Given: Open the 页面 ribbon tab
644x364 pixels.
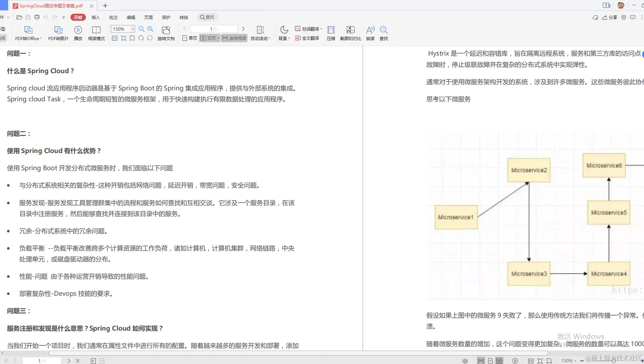Looking at the screenshot, I should pos(149,17).
